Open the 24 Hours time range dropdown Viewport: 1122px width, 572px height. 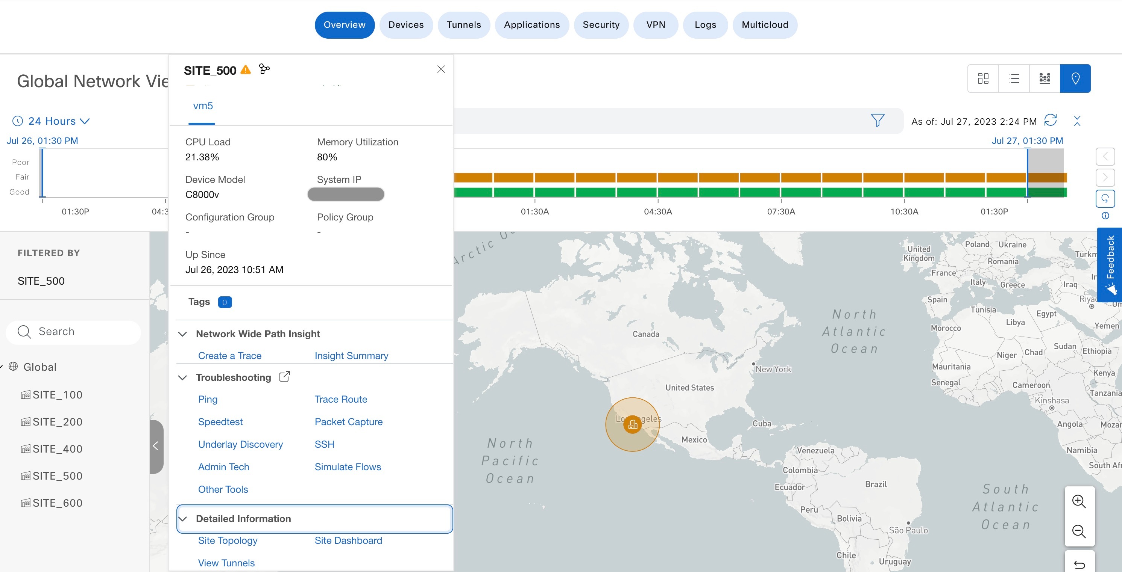click(52, 121)
